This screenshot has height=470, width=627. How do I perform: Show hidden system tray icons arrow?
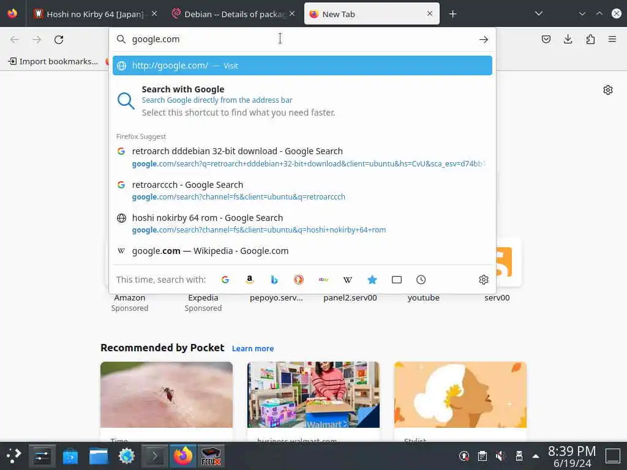(x=536, y=456)
